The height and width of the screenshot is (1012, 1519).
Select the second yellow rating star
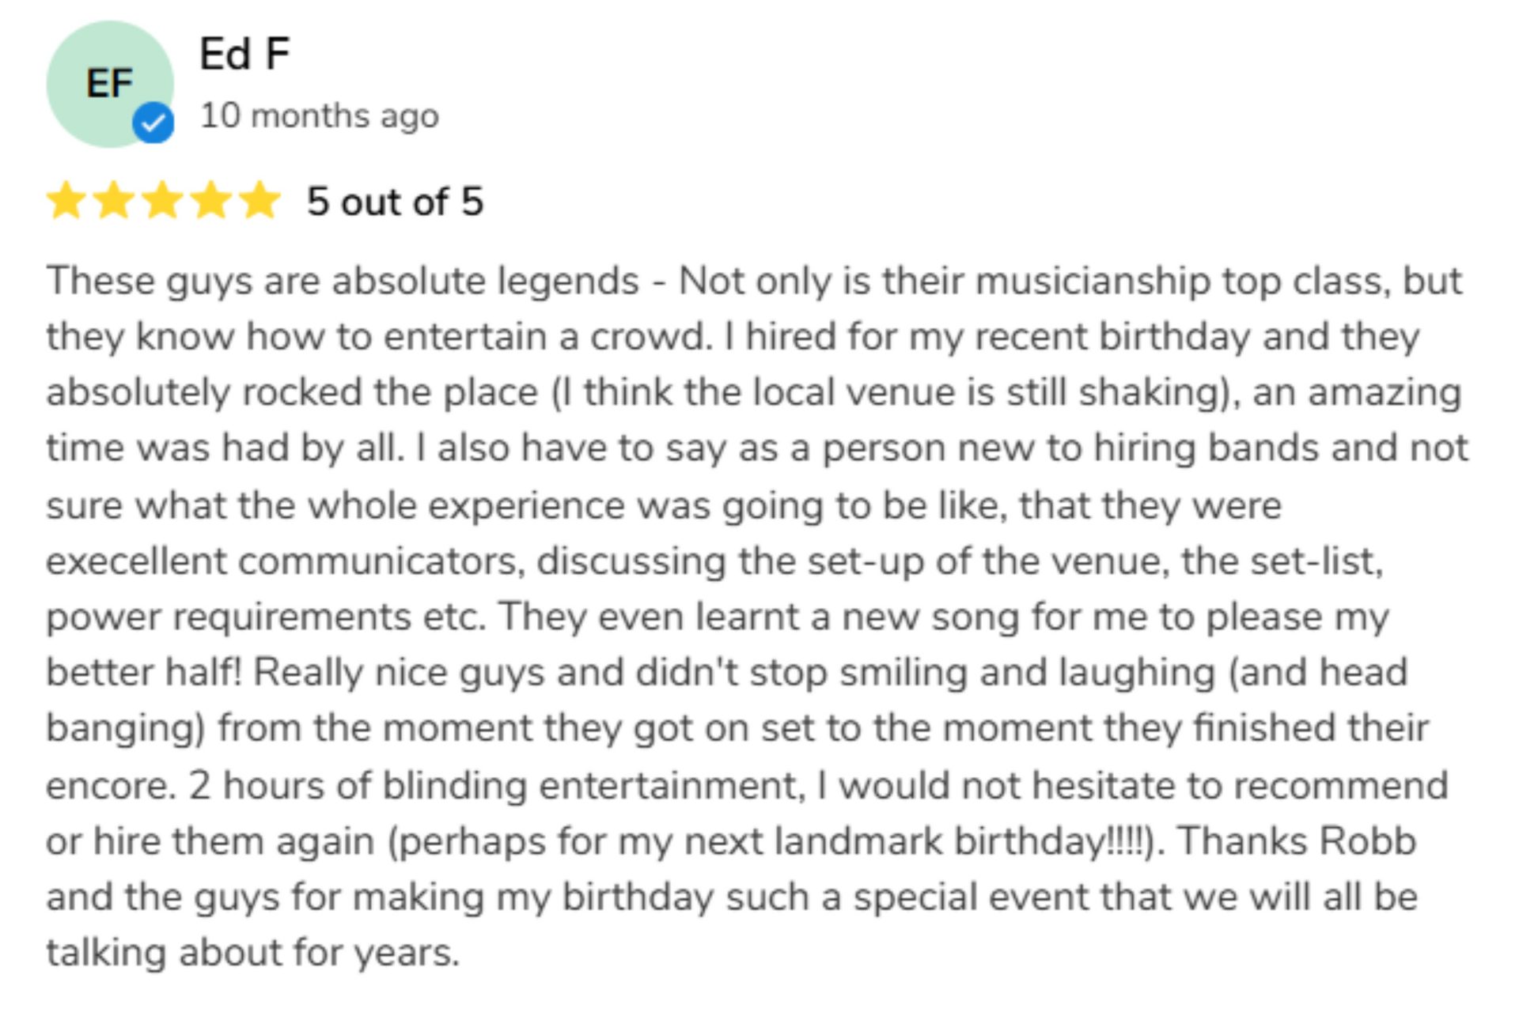pos(114,201)
